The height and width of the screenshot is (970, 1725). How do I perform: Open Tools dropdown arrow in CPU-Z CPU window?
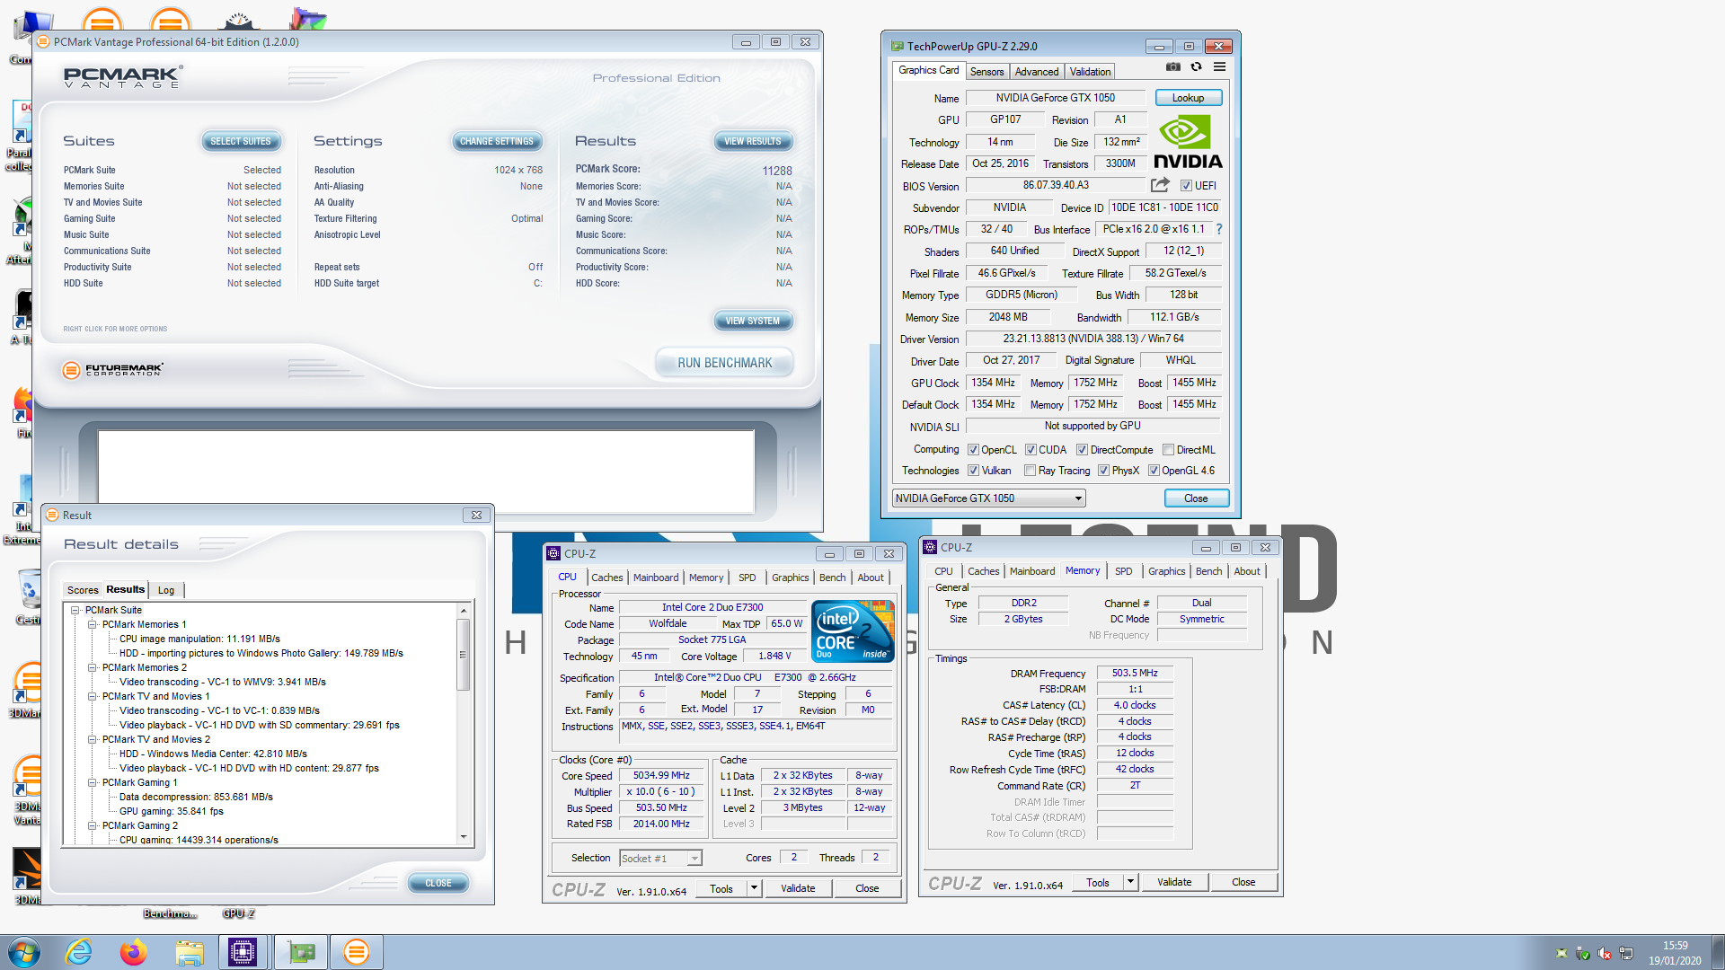[x=754, y=888]
